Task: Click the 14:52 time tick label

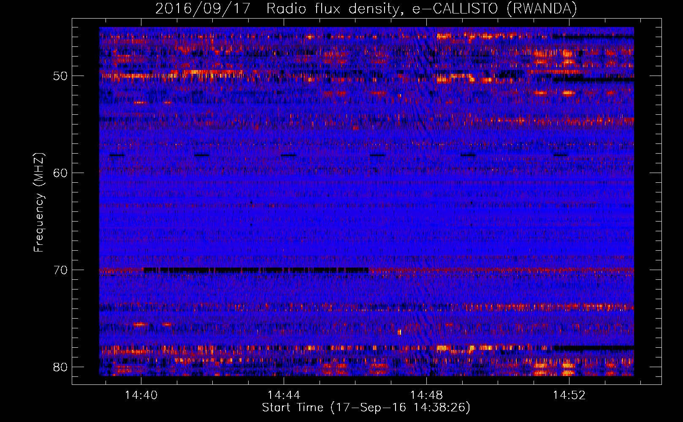Action: 569,395
